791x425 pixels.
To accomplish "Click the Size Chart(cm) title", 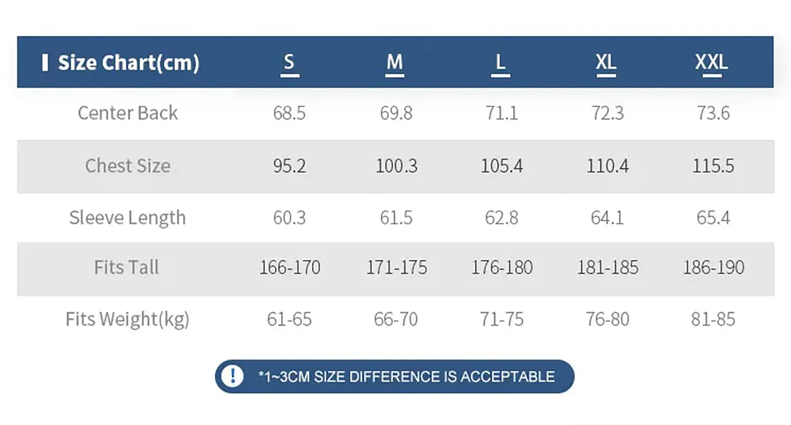I will point(129,63).
